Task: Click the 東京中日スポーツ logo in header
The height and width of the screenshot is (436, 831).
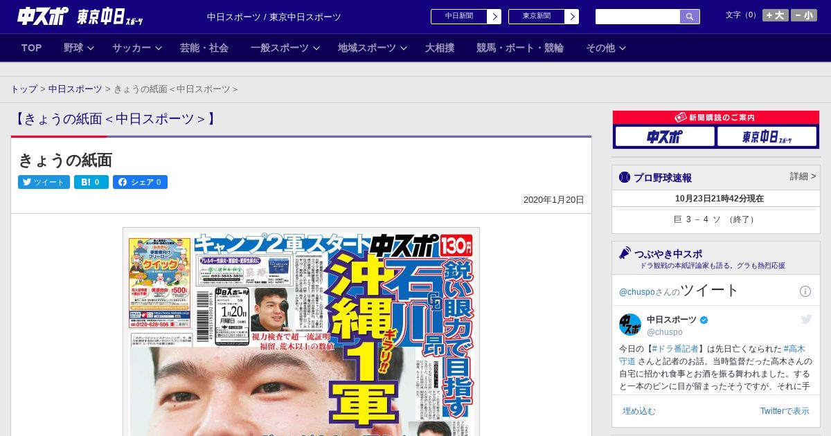Action: tap(111, 17)
